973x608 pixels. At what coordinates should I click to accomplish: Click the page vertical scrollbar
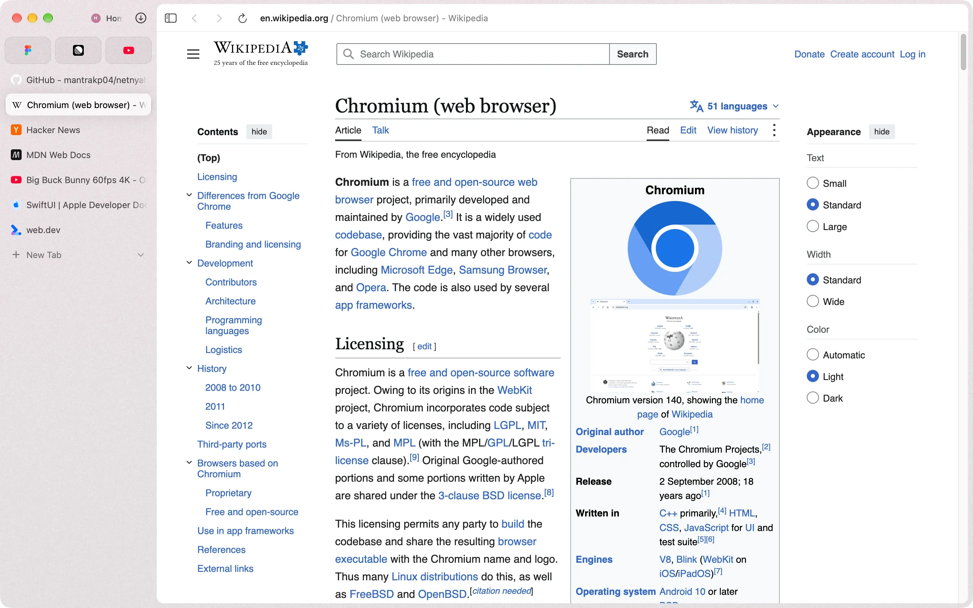click(963, 52)
